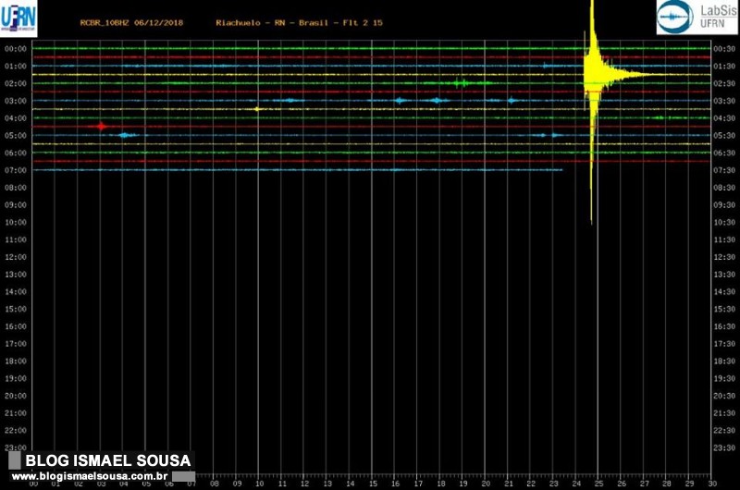Click minute label 30 on the bottom axis
740x490 pixels.
pyautogui.click(x=712, y=484)
